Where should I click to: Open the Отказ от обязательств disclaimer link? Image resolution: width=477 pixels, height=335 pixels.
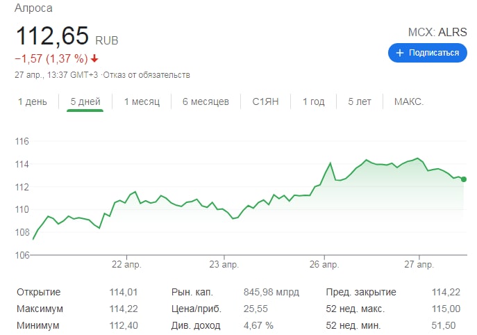[147, 75]
